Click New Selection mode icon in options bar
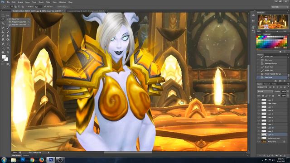 pyautogui.click(x=12, y=7)
